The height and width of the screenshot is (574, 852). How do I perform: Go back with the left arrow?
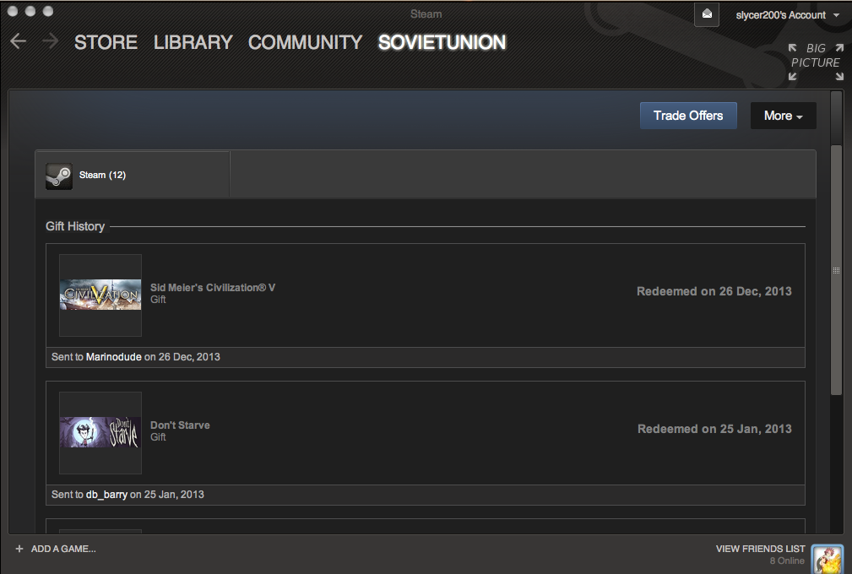coord(18,41)
